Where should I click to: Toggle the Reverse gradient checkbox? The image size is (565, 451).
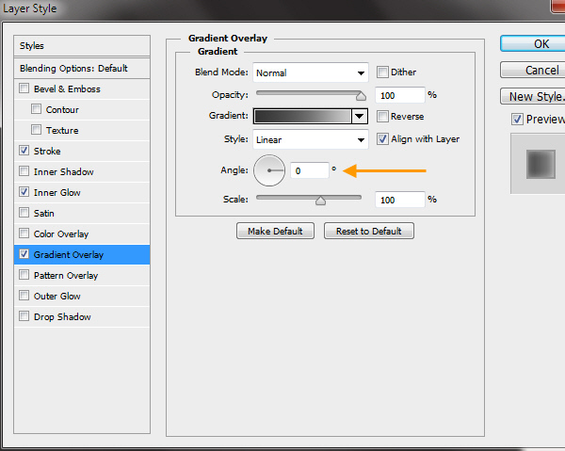click(383, 117)
